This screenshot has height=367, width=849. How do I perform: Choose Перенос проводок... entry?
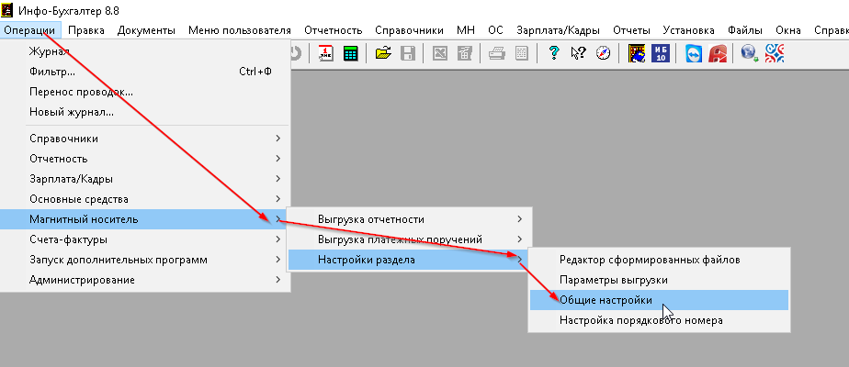[x=145, y=92]
